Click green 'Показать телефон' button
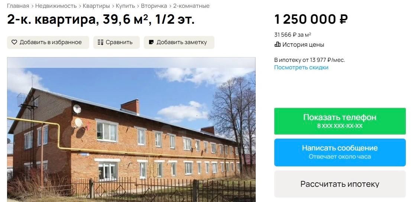 [x=340, y=121]
